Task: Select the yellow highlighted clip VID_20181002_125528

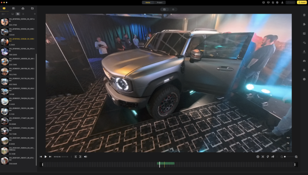Action: 18,42
